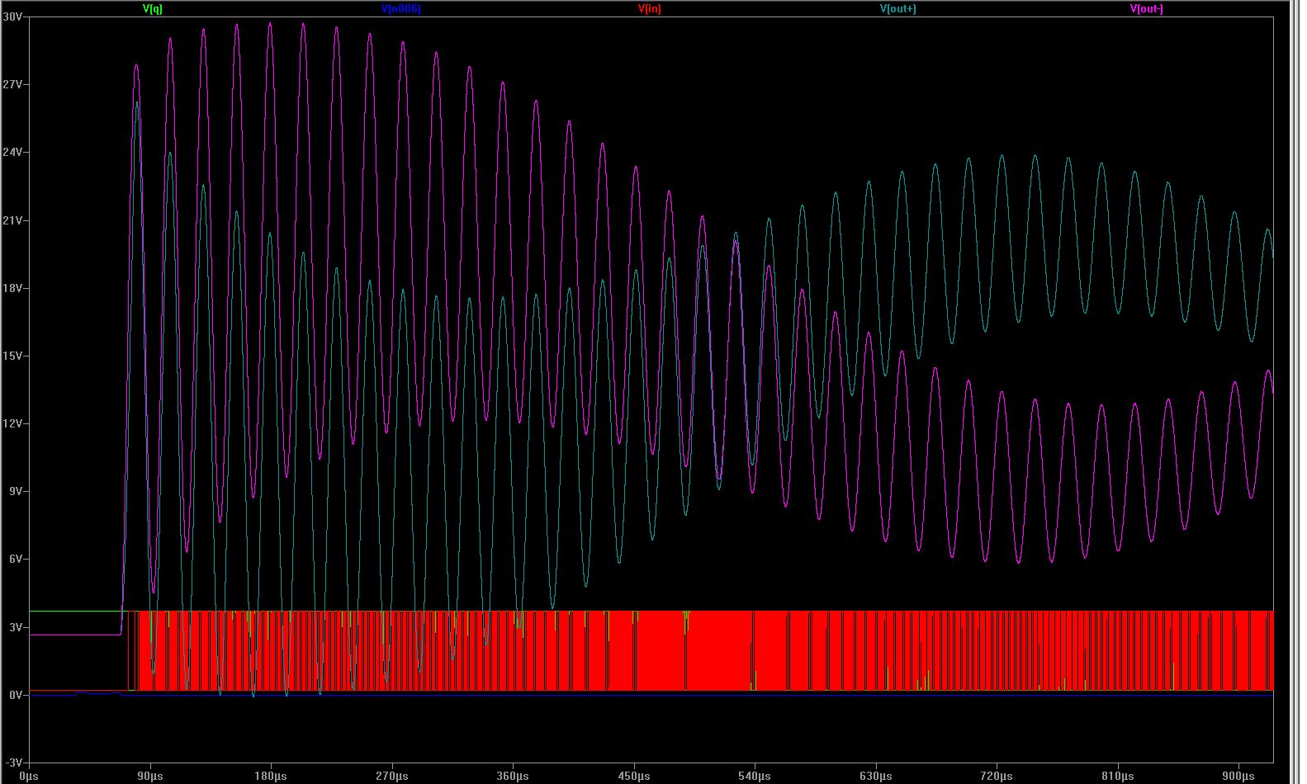Image resolution: width=1307 pixels, height=784 pixels.
Task: Pick the magenta V[out-] trace label
Action: tap(1146, 9)
